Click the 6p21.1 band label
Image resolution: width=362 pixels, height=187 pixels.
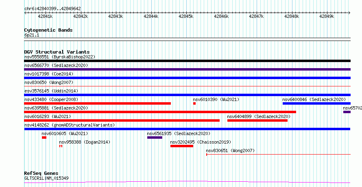[32, 35]
